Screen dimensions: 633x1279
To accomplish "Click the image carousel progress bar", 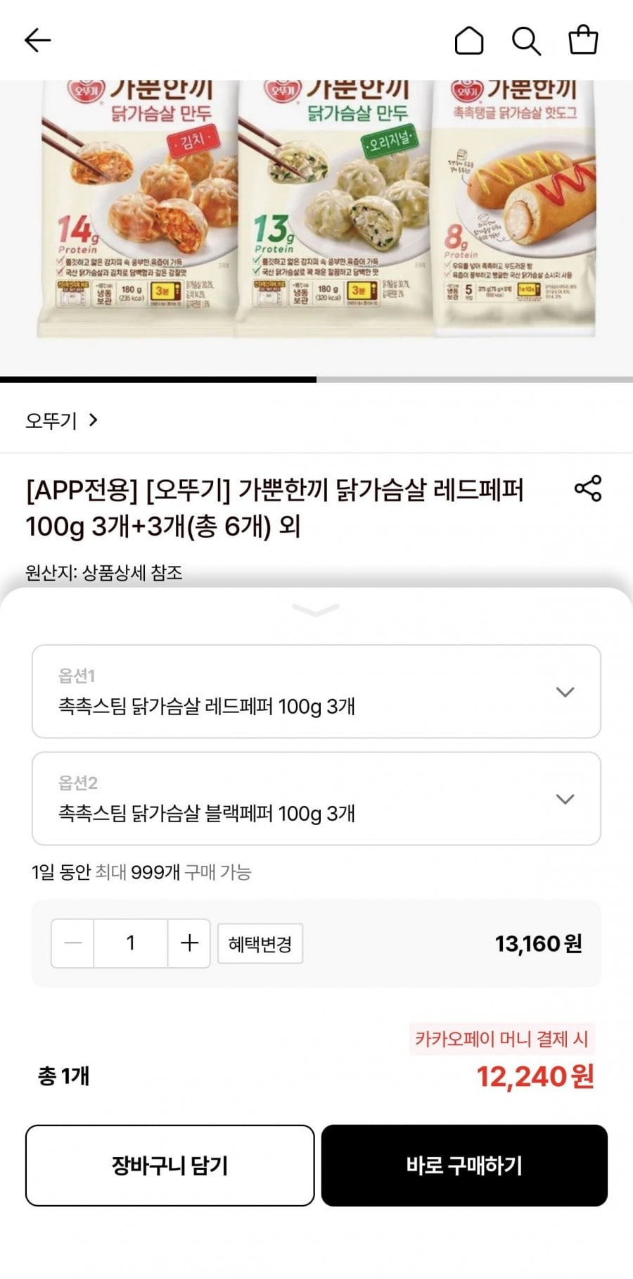I will pos(316,379).
